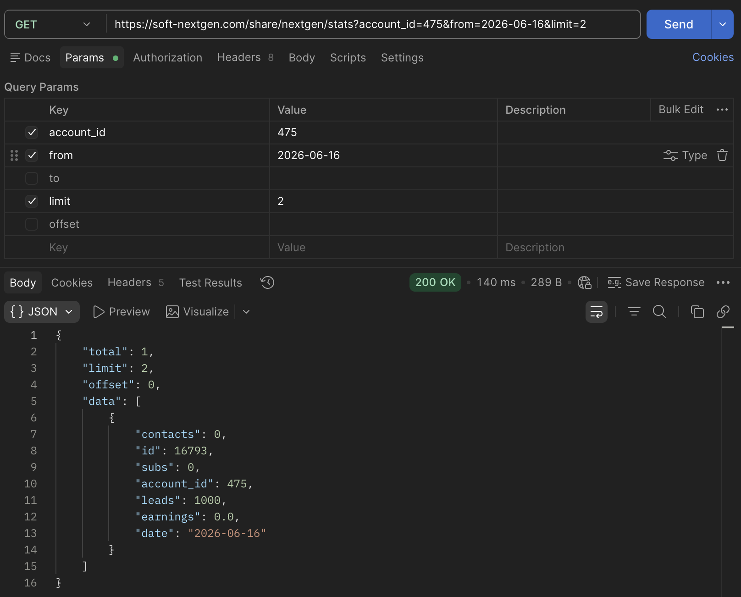This screenshot has width=741, height=597.
Task: Click the network globe lock icon
Action: pyautogui.click(x=585, y=282)
